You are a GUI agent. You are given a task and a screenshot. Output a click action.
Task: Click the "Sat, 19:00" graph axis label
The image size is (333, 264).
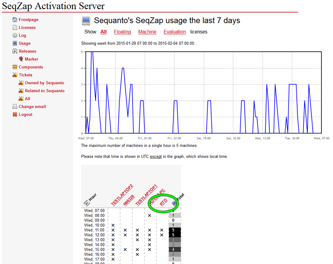[203, 138]
